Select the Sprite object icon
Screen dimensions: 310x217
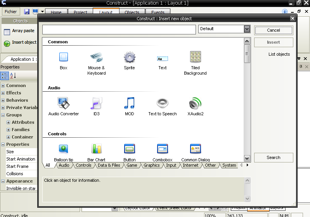coord(130,57)
